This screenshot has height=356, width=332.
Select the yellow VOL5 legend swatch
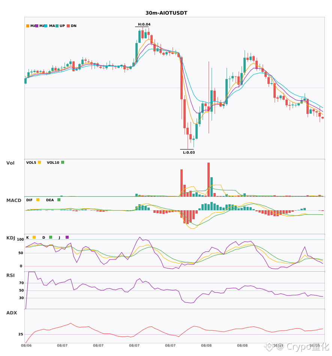(39, 162)
